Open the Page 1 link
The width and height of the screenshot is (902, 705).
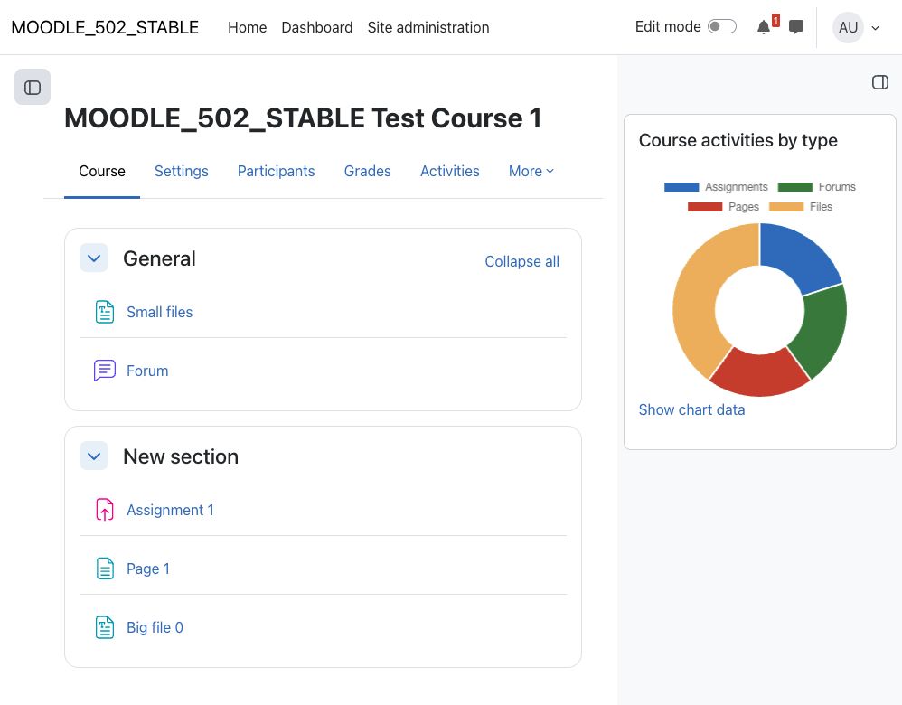click(x=148, y=569)
